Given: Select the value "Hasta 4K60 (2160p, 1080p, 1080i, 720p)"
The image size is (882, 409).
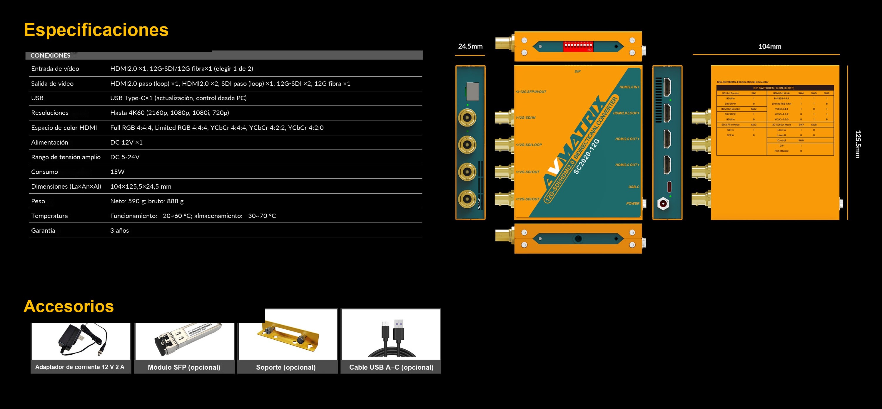Looking at the screenshot, I should [x=169, y=113].
